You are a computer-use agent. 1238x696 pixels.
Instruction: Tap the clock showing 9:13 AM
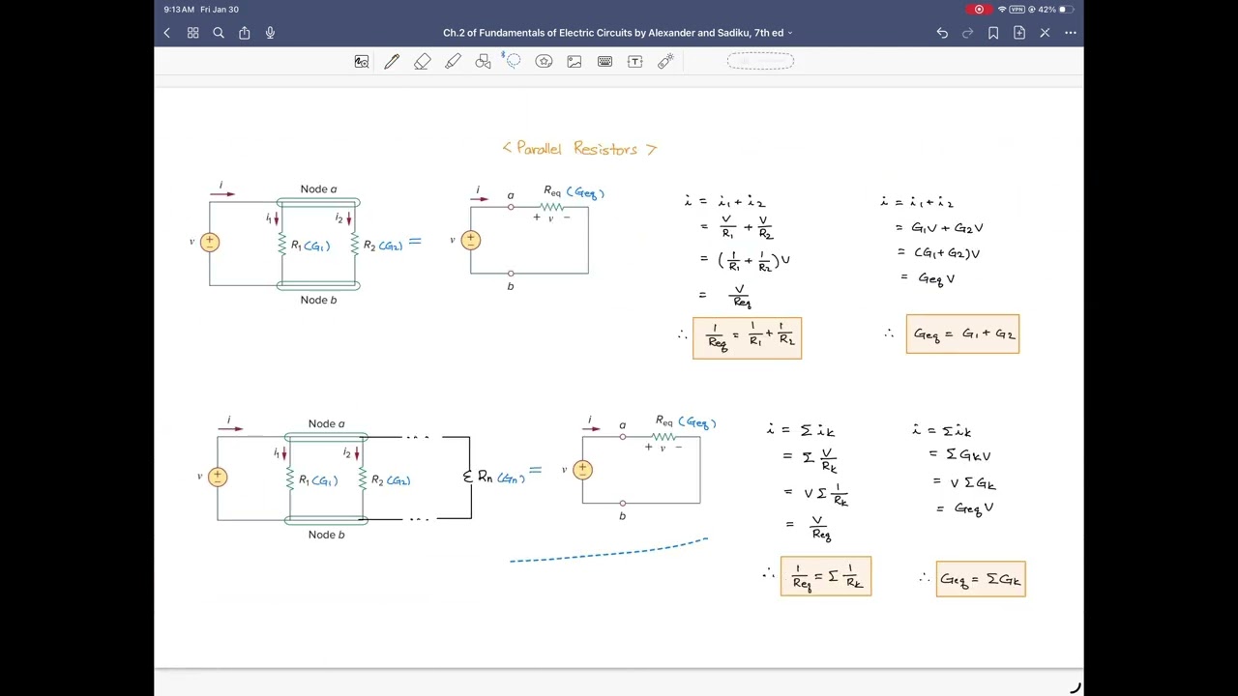(179, 9)
